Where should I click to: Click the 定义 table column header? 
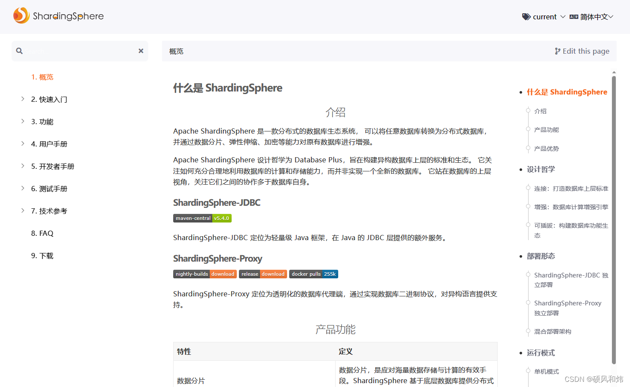pos(346,351)
